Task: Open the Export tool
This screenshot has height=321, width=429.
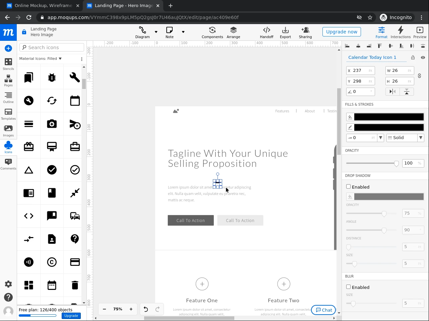Action: [x=285, y=32]
